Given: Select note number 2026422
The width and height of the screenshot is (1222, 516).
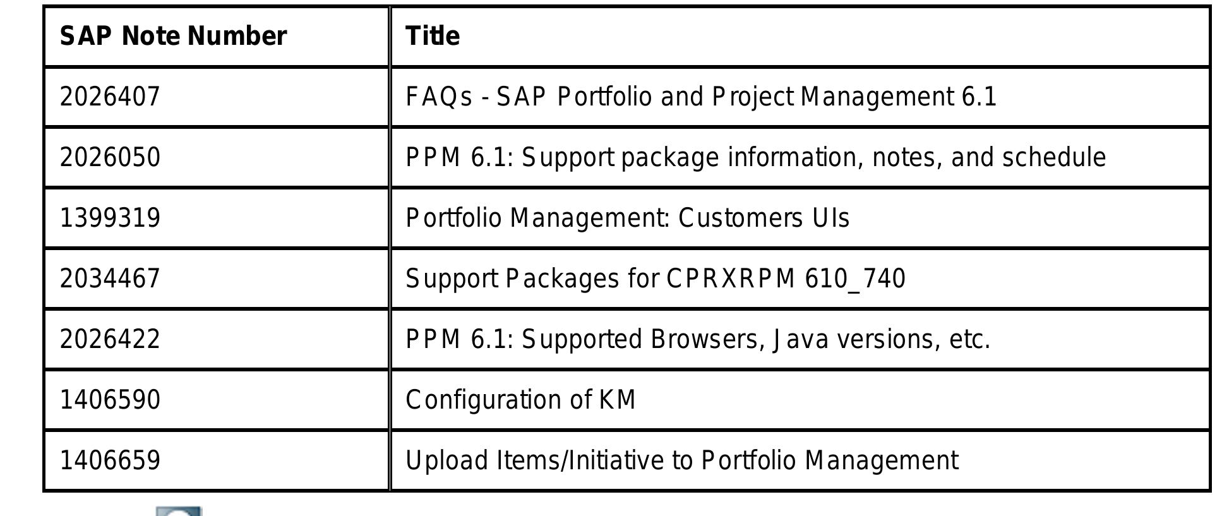Looking at the screenshot, I should (110, 339).
